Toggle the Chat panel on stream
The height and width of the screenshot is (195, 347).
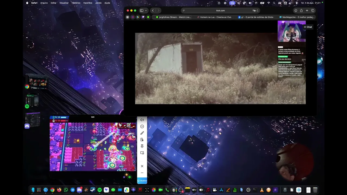click(308, 27)
